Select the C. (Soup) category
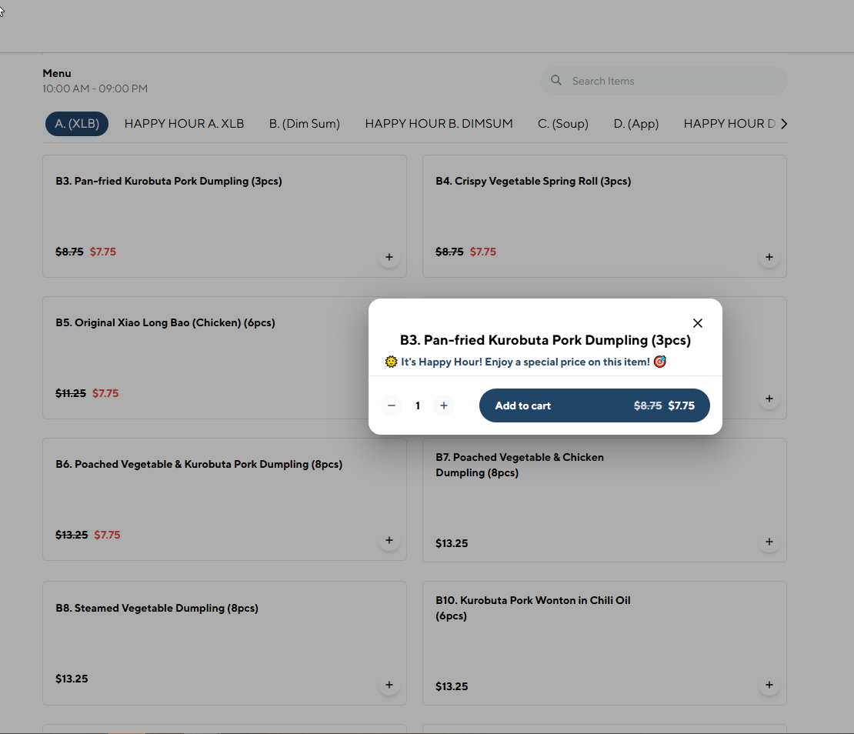The width and height of the screenshot is (854, 734). (562, 124)
